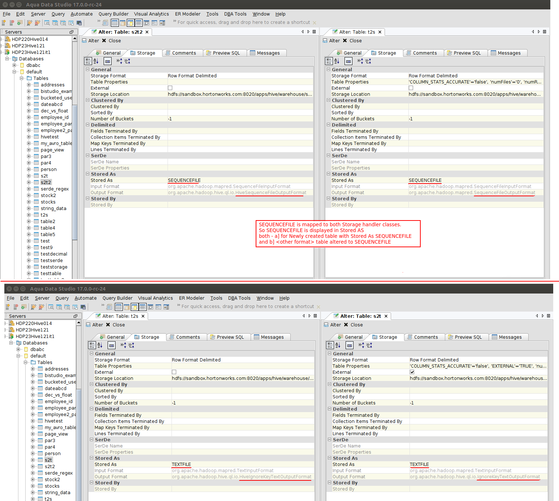Click the categorized view icon in s2t2 panel

pyautogui.click(x=88, y=61)
